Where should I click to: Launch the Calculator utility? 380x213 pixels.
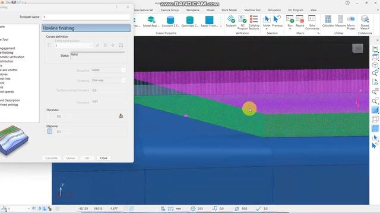coord(328,21)
